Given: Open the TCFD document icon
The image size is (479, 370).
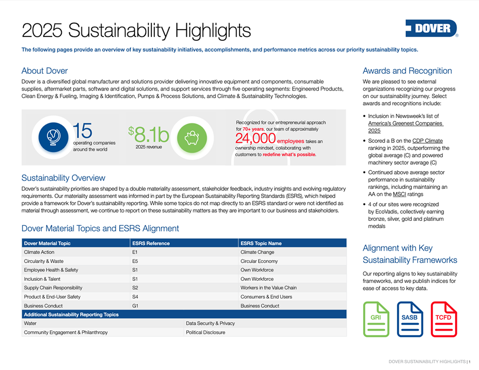Looking at the screenshot, I should 444,319.
